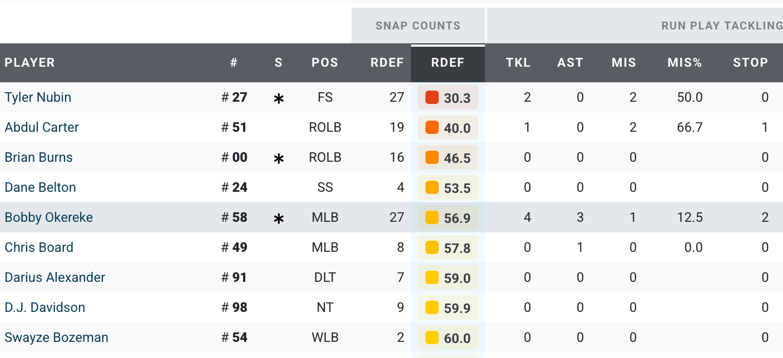Click the yellow swatch beside 56.9
This screenshot has width=783, height=358.
coord(432,218)
